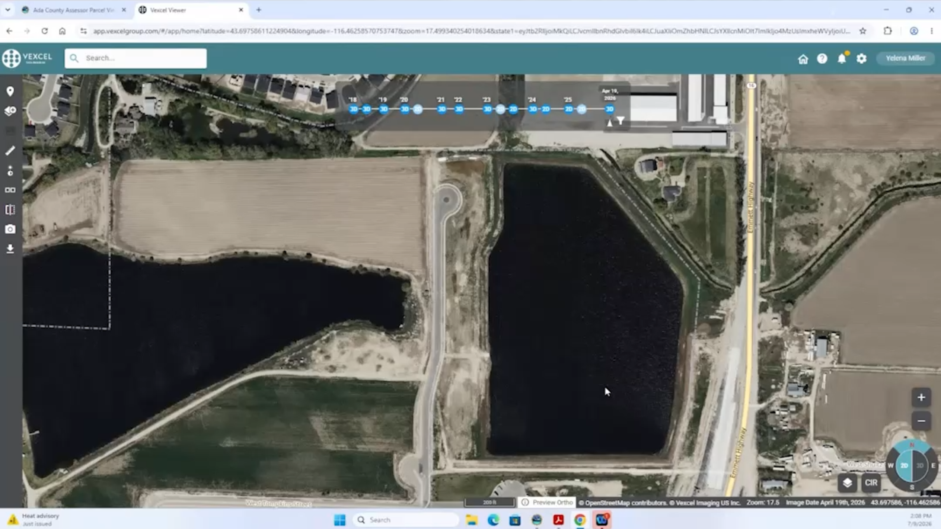The width and height of the screenshot is (941, 529).
Task: Open Yelena Miller user menu
Action: [905, 58]
